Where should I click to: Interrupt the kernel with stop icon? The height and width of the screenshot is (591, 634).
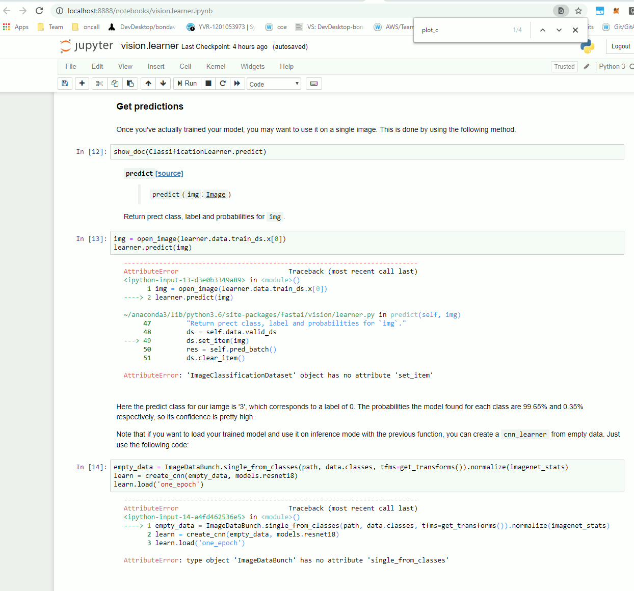coord(208,84)
